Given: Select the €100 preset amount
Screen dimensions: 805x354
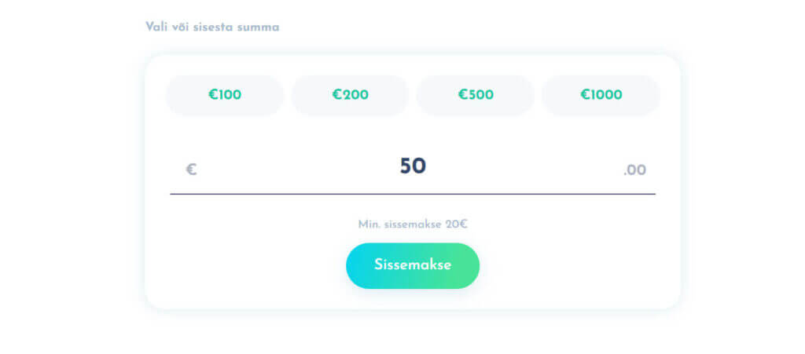Looking at the screenshot, I should point(224,95).
